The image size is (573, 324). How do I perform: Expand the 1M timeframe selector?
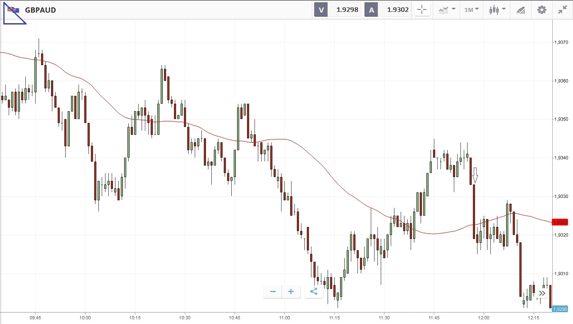coord(471,10)
